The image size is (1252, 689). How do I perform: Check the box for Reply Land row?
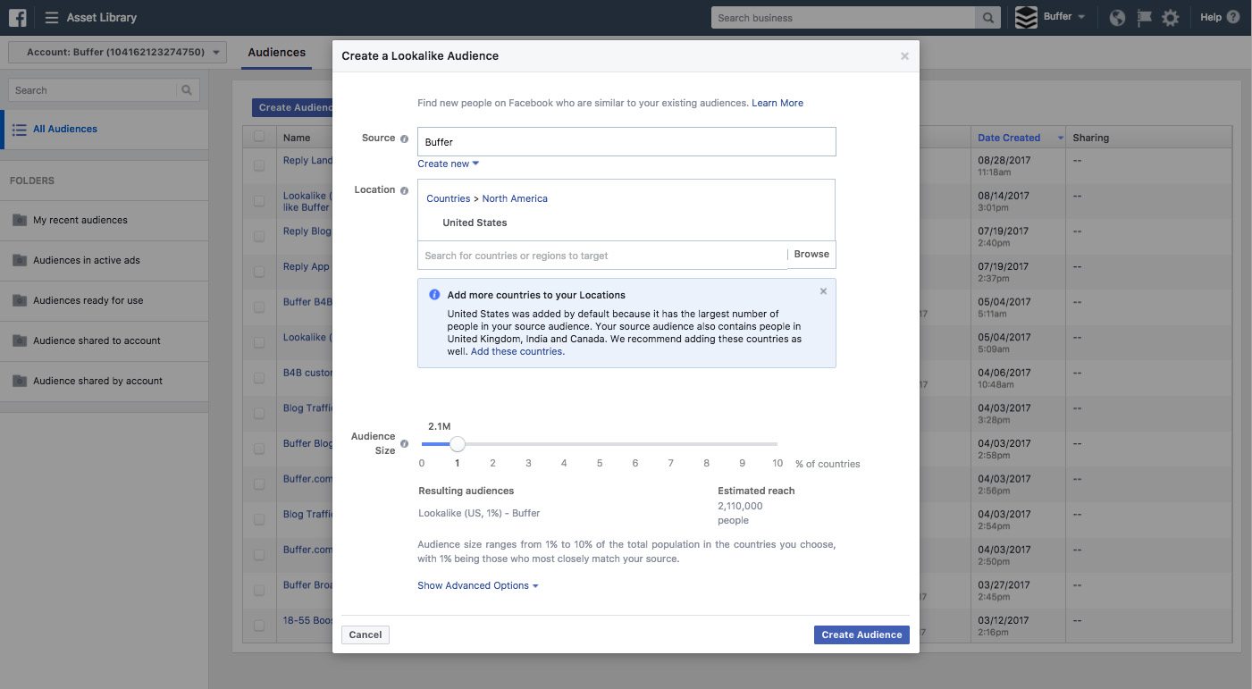(x=259, y=165)
